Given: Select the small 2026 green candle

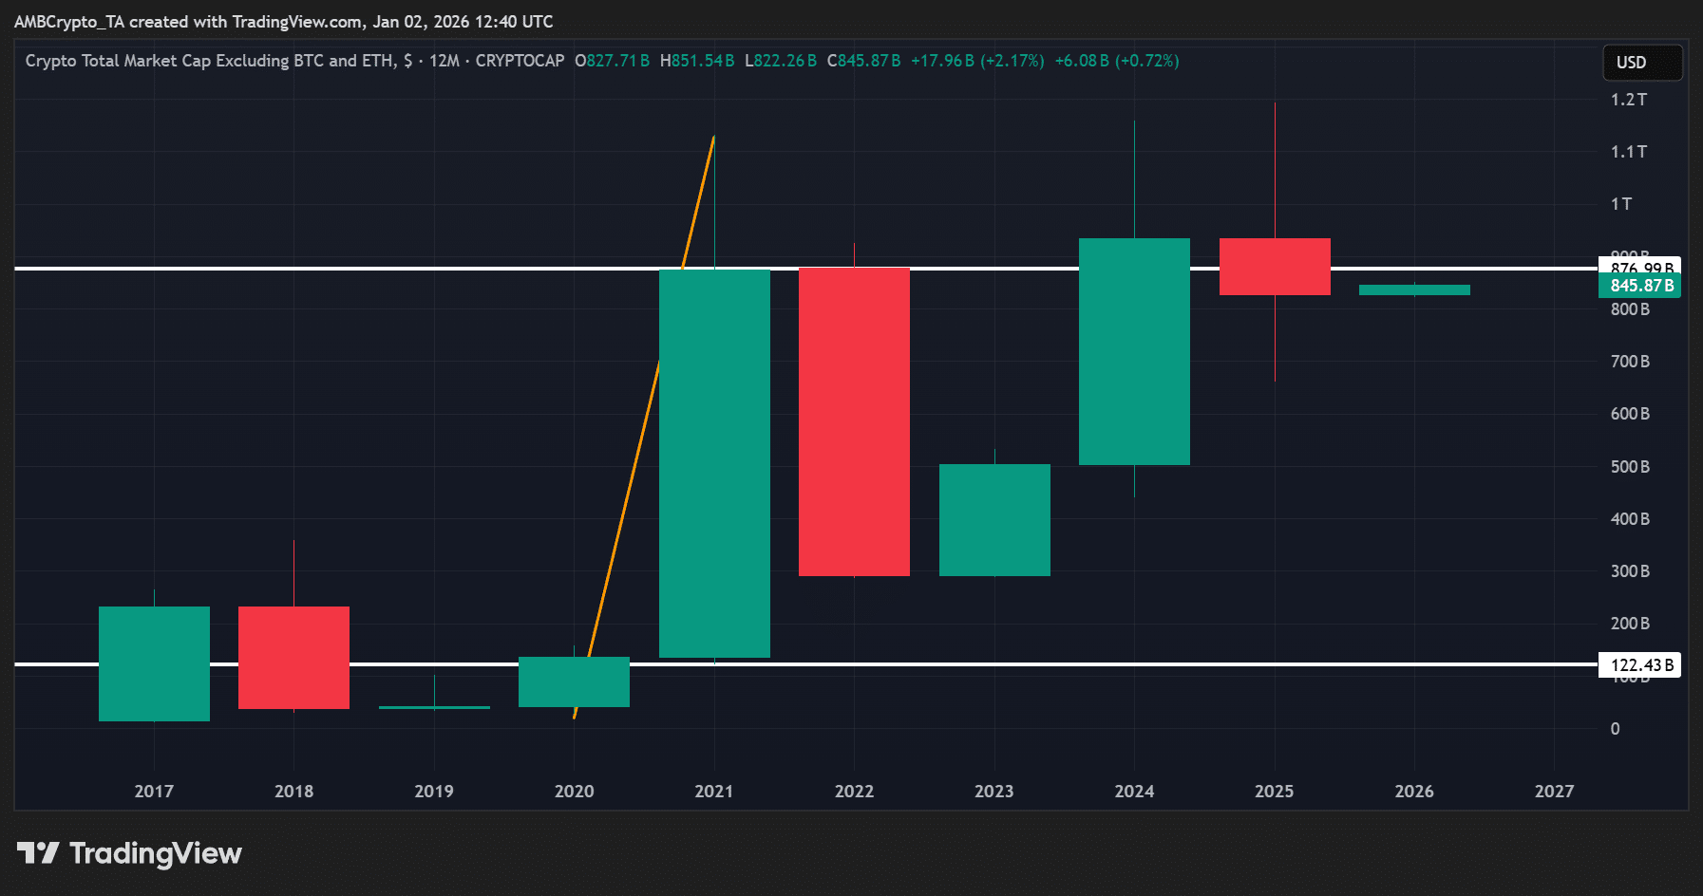Looking at the screenshot, I should point(1414,289).
